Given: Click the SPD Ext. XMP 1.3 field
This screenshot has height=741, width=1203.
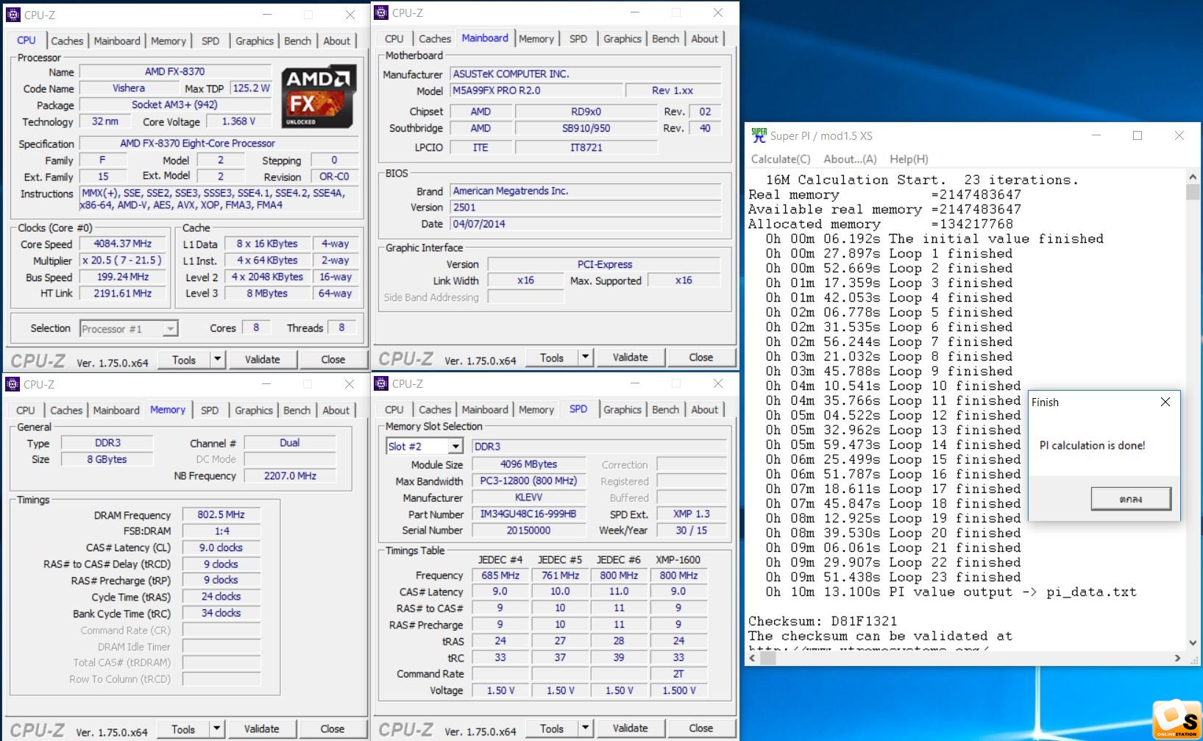Looking at the screenshot, I should point(692,514).
